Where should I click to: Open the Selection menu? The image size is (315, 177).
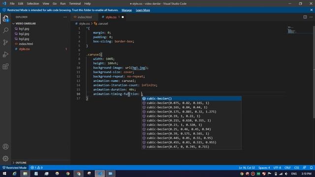coord(33,3)
